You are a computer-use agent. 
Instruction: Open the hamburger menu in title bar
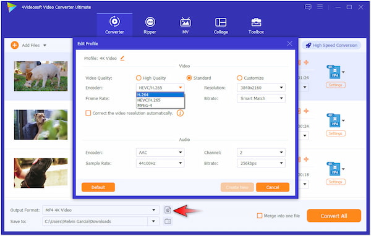[320, 7]
